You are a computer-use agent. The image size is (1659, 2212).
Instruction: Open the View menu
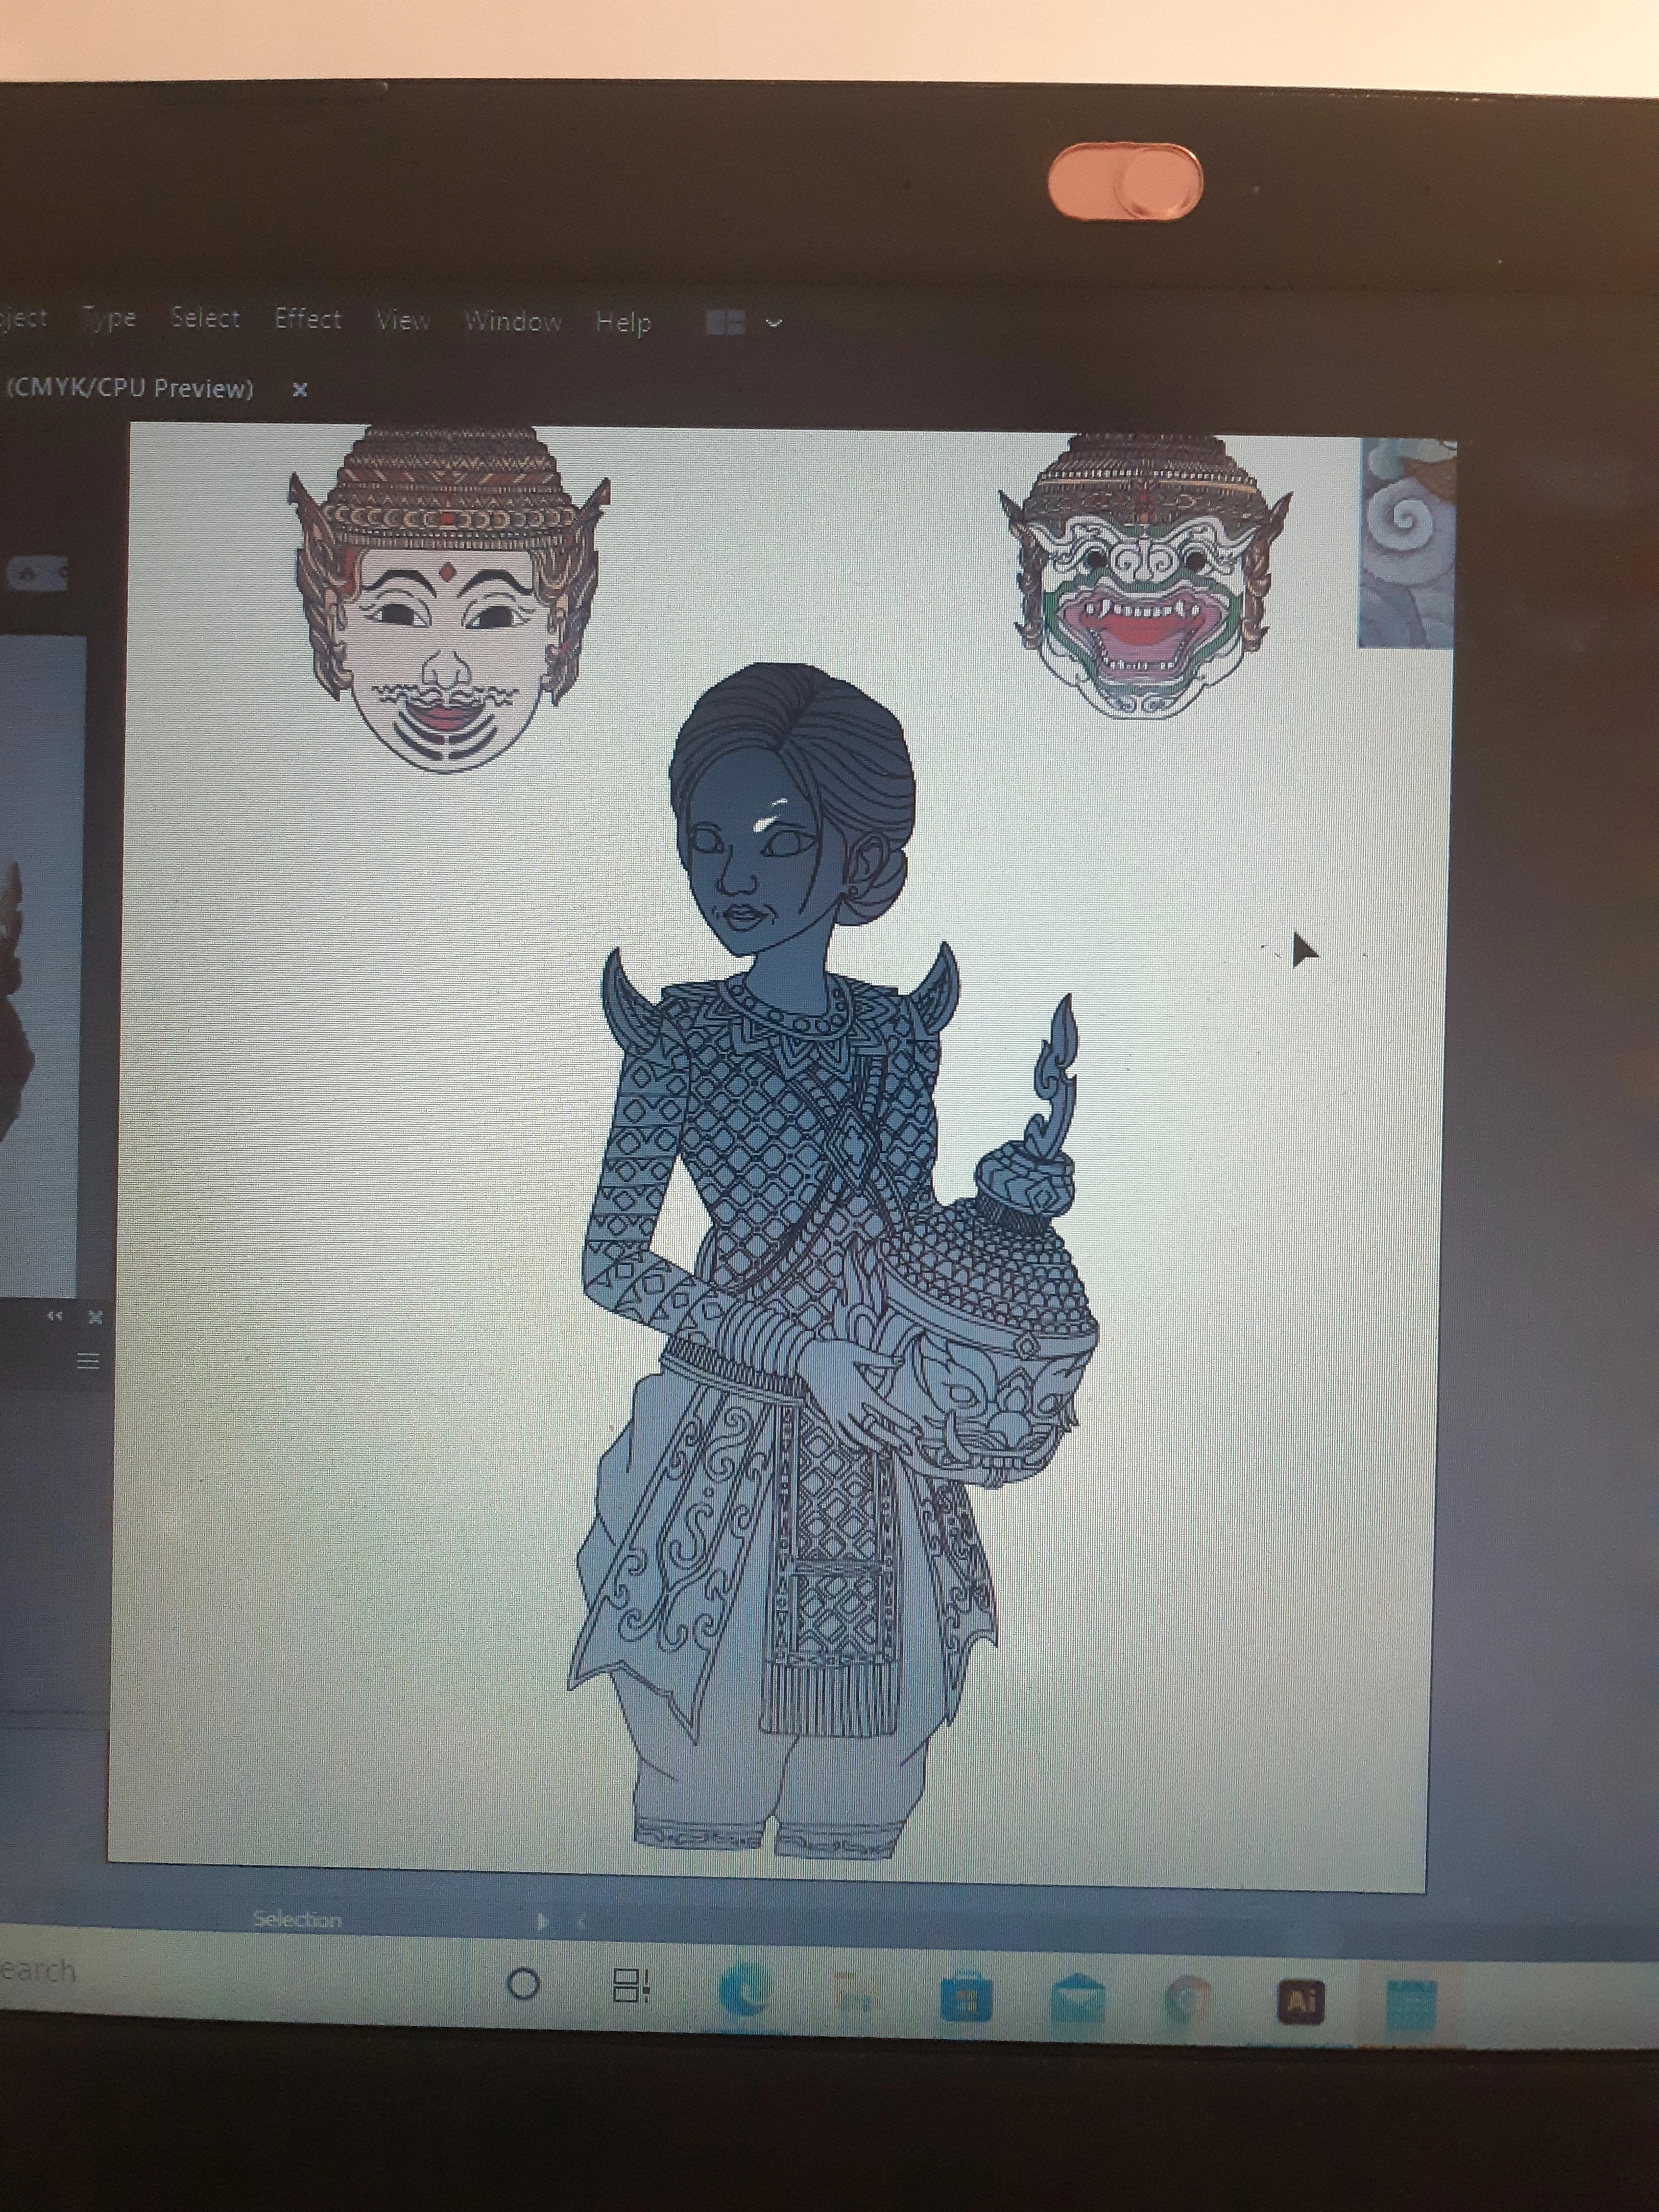(403, 320)
